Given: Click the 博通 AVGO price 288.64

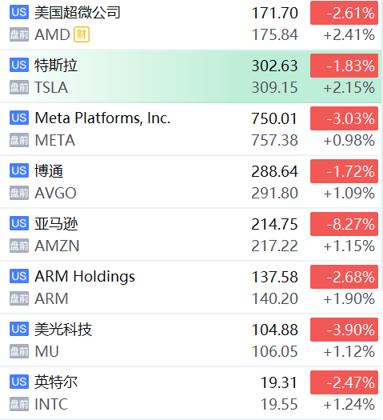Looking at the screenshot, I should click(x=274, y=171).
